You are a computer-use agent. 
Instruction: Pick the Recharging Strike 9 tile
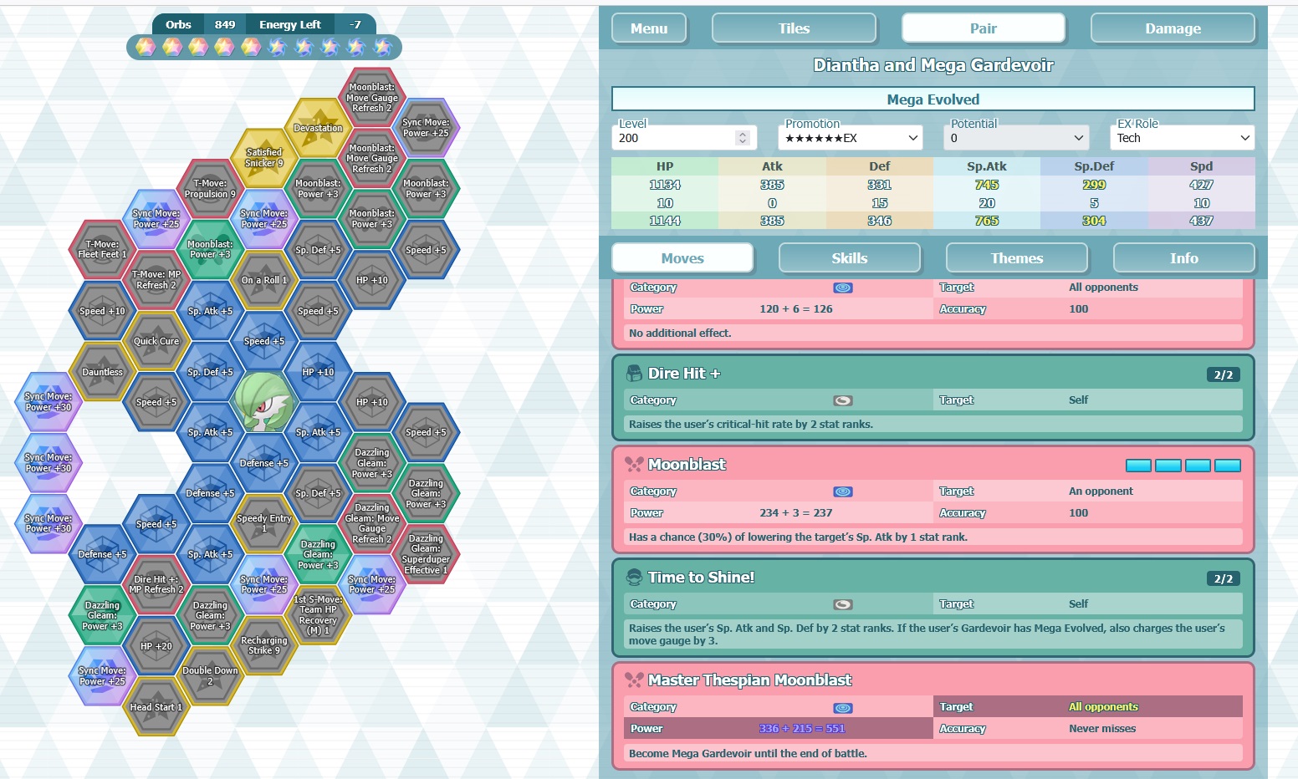click(264, 645)
